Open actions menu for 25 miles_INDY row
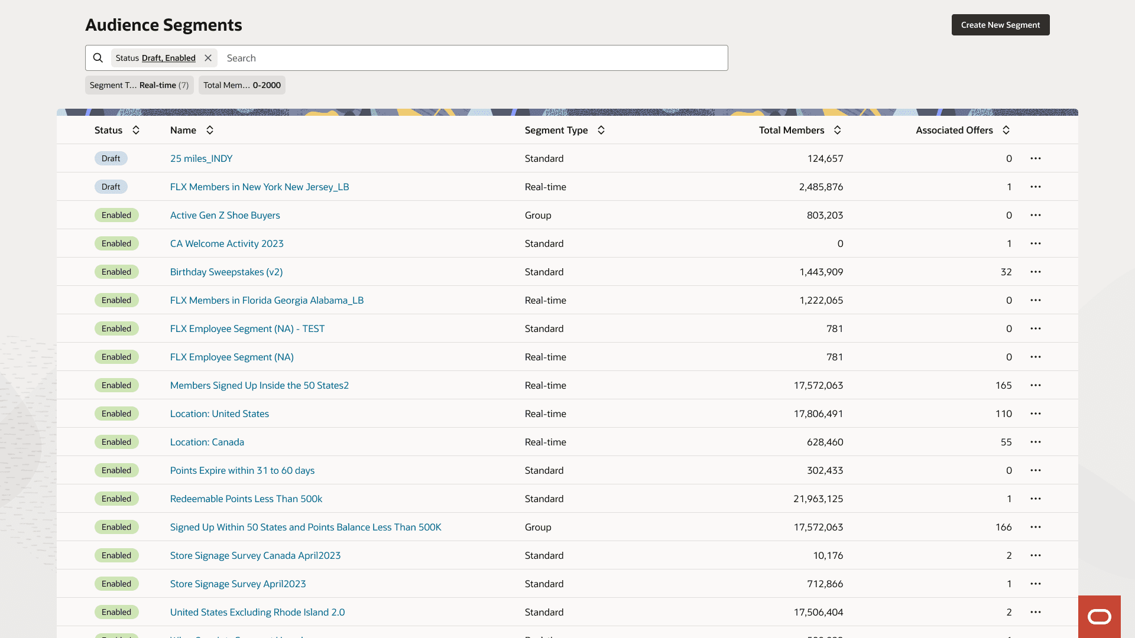This screenshot has height=638, width=1135. pyautogui.click(x=1036, y=158)
